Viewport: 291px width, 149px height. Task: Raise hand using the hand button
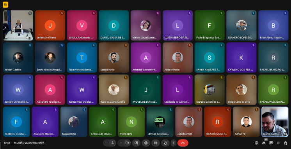165,143
